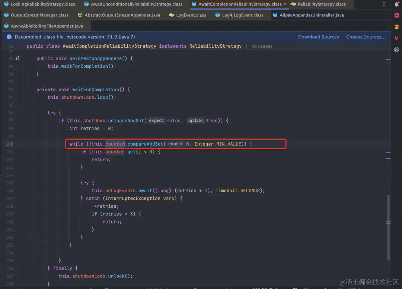
Task: Click the LogEvent interface tab icon
Action: point(172,15)
